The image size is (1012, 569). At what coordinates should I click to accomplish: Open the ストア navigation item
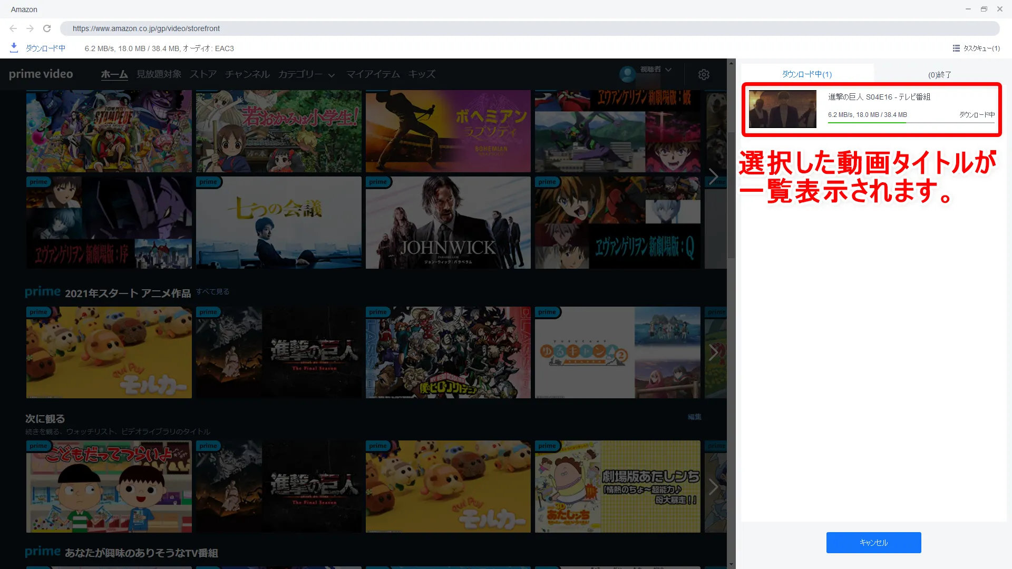click(x=203, y=74)
